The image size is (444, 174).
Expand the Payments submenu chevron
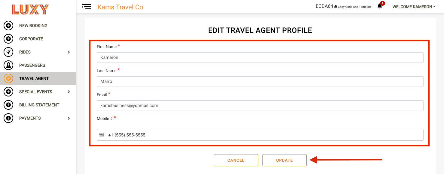coord(69,118)
